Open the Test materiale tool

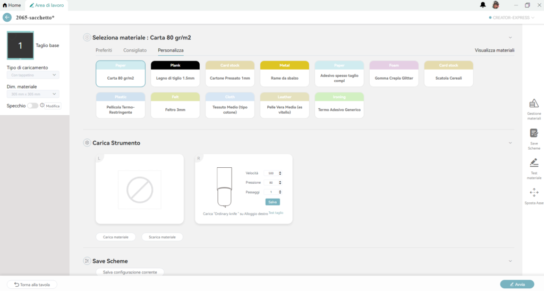(534, 164)
